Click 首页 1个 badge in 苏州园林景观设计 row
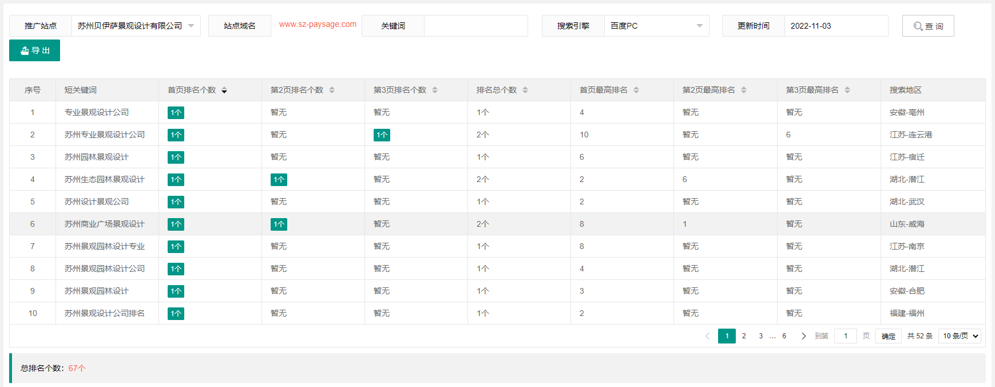The image size is (995, 387). pyautogui.click(x=176, y=157)
